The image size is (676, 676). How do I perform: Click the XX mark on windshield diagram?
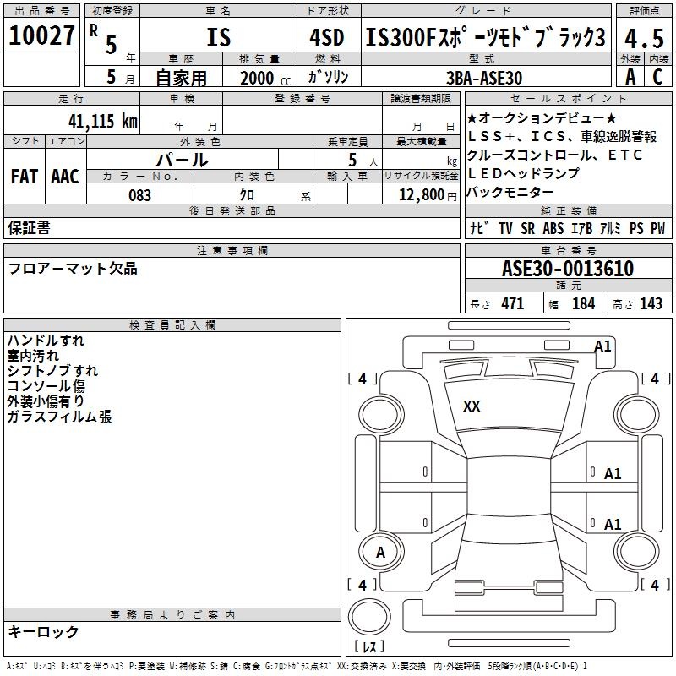(472, 406)
